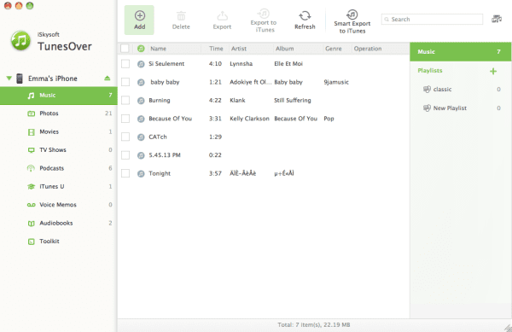Check the Burning song checkbox
512x332 pixels.
point(125,100)
